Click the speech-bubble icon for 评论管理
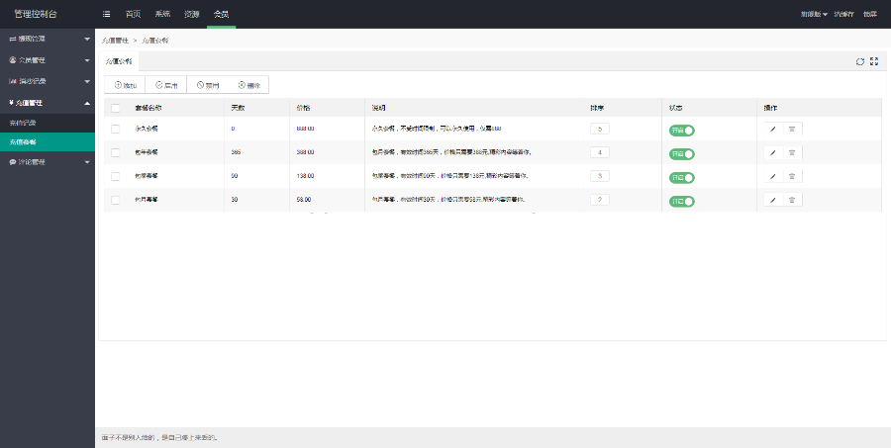 pos(13,162)
